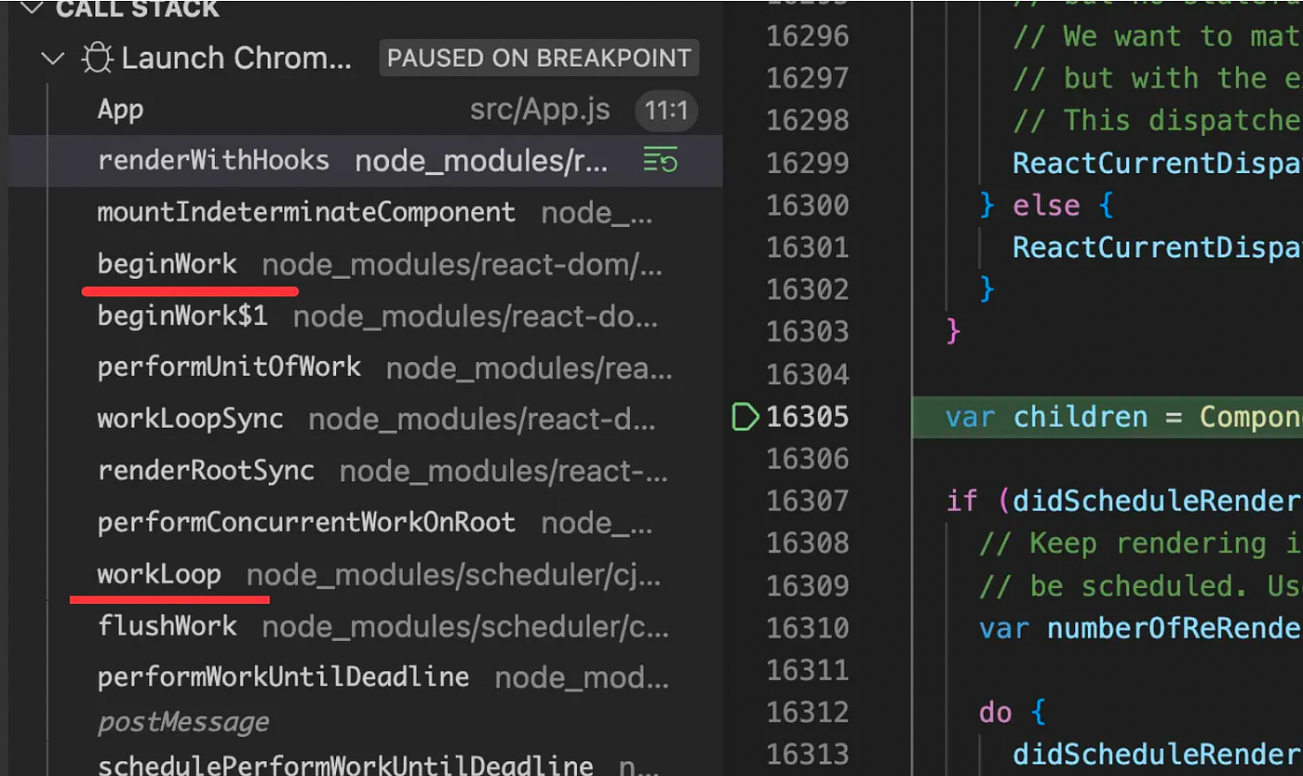This screenshot has height=776, width=1303.
Task: Click the breakpoint marker at line 16305
Action: 746,417
